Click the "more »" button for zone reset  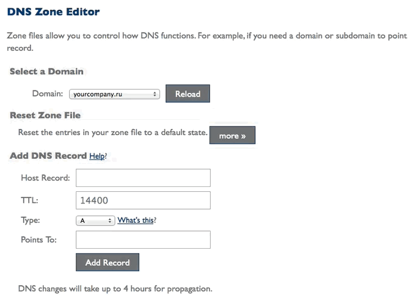(x=232, y=136)
